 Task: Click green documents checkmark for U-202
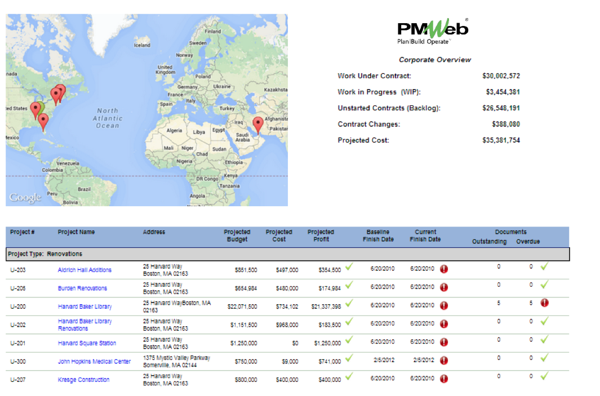tap(545, 322)
